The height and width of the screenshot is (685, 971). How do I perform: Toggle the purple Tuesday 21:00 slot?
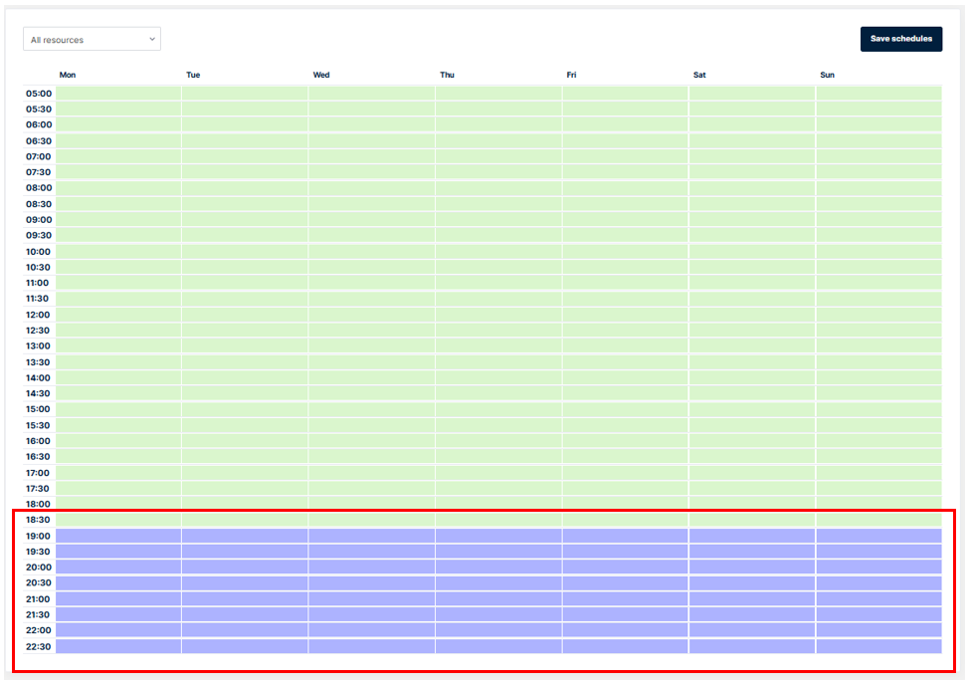click(x=245, y=599)
